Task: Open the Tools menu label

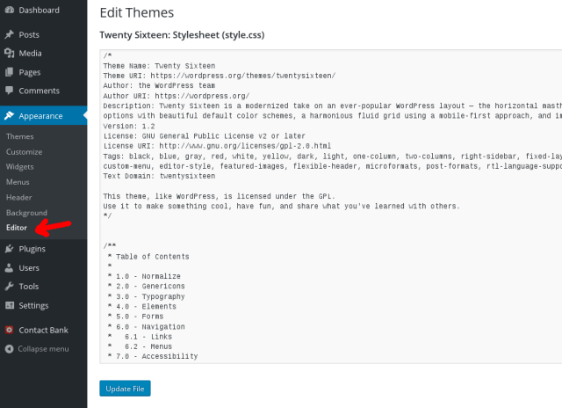Action: click(x=29, y=287)
